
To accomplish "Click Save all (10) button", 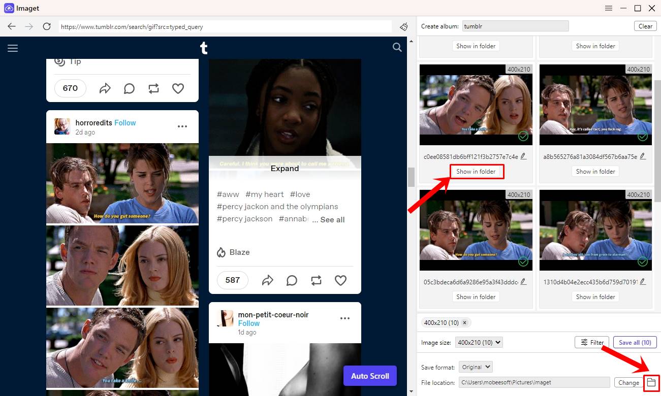I will click(635, 342).
